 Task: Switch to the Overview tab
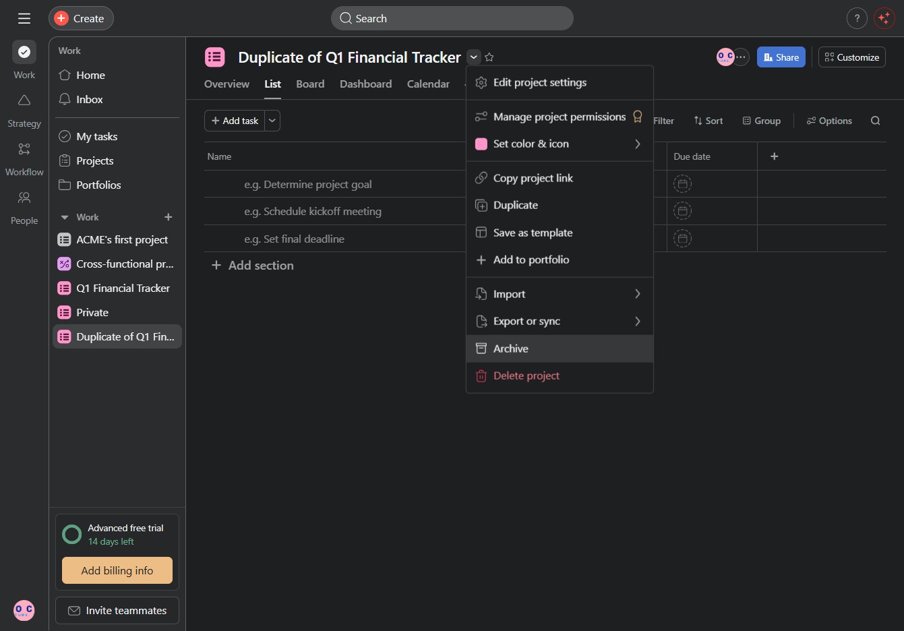(x=227, y=84)
